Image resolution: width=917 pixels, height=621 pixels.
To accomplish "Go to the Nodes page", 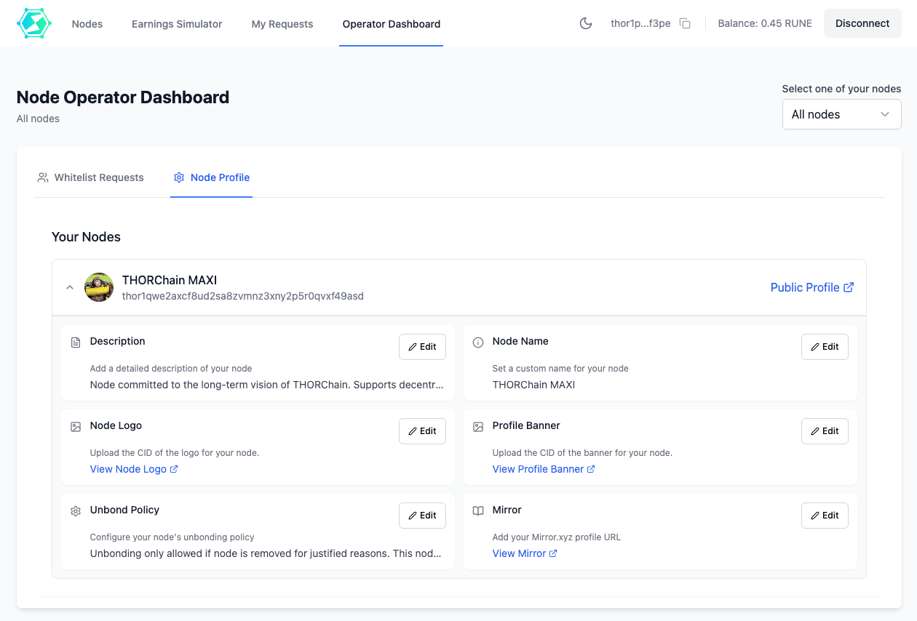I will click(87, 24).
